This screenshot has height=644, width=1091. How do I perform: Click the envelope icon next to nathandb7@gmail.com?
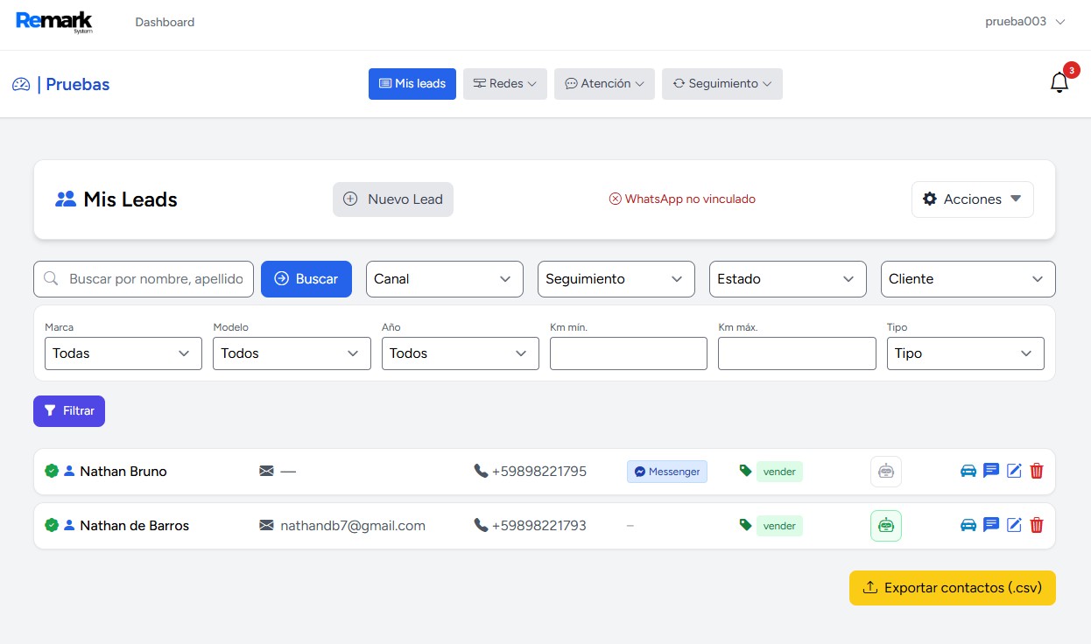[266, 525]
